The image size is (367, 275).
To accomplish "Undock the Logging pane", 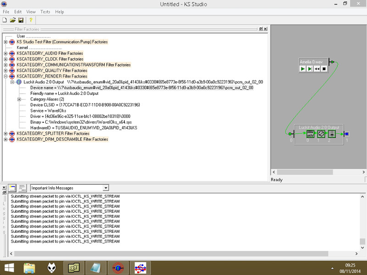I will tap(4, 192).
